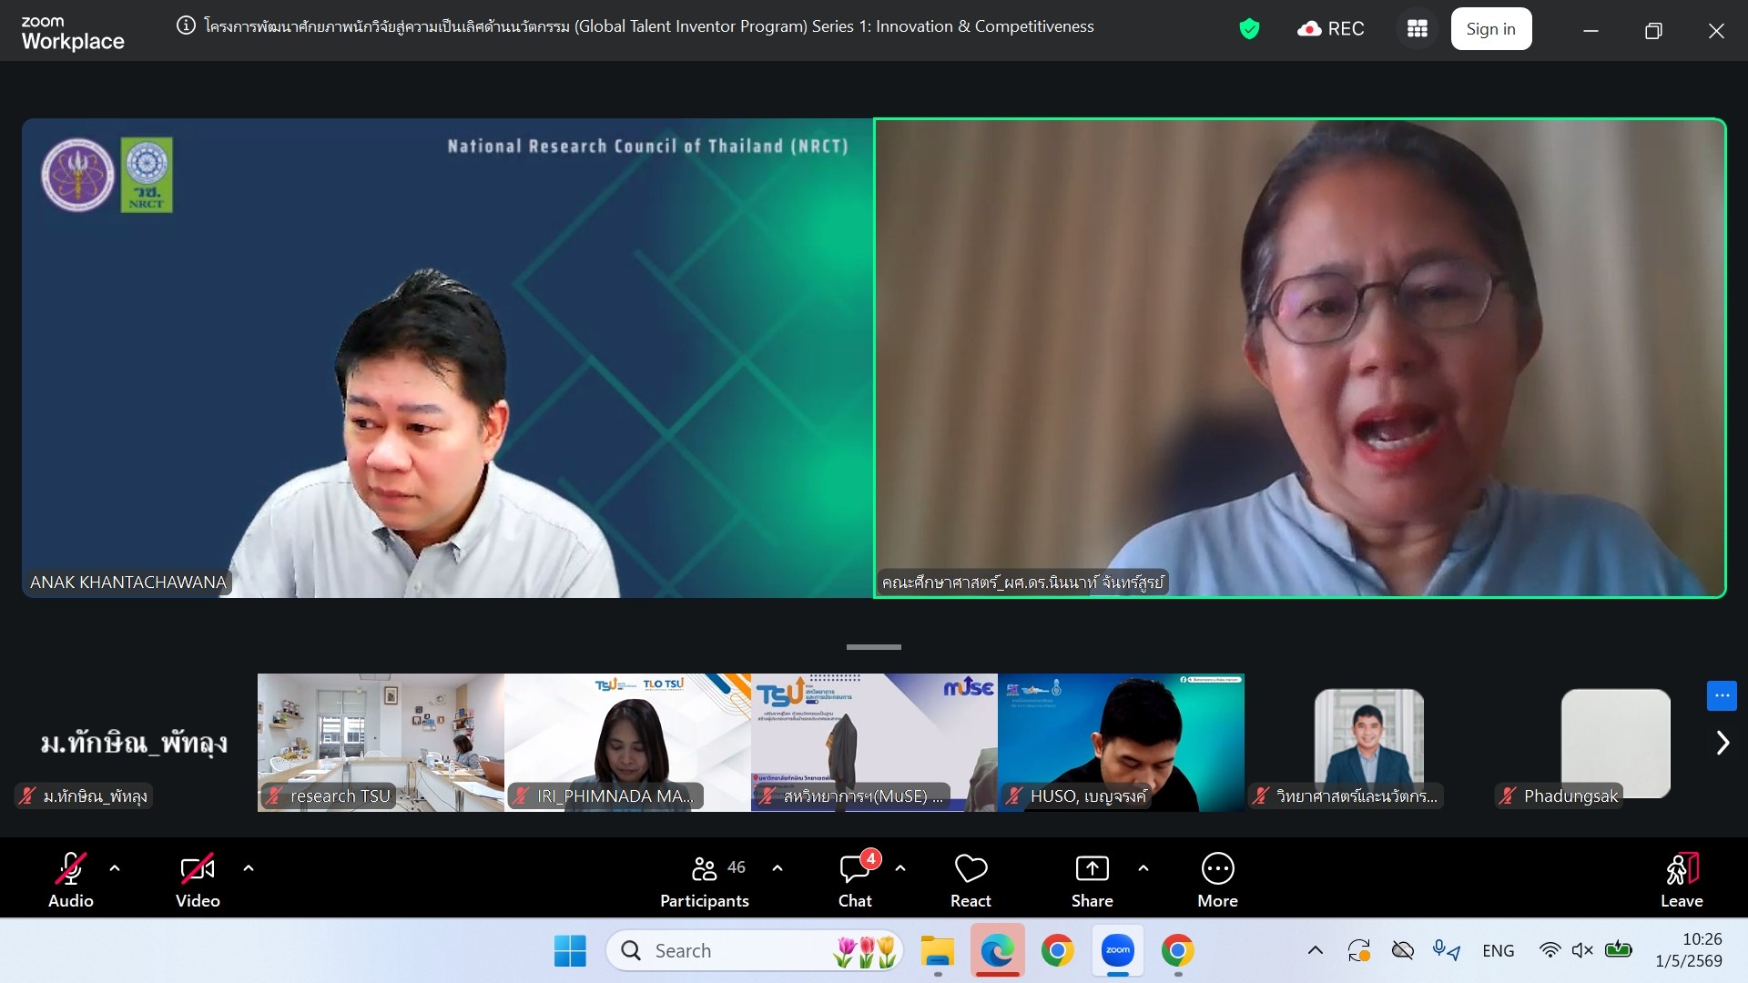Select the สหวิทยาการฯ(MuSE) participant thumbnail
Screen dimensions: 1748x983
click(874, 742)
